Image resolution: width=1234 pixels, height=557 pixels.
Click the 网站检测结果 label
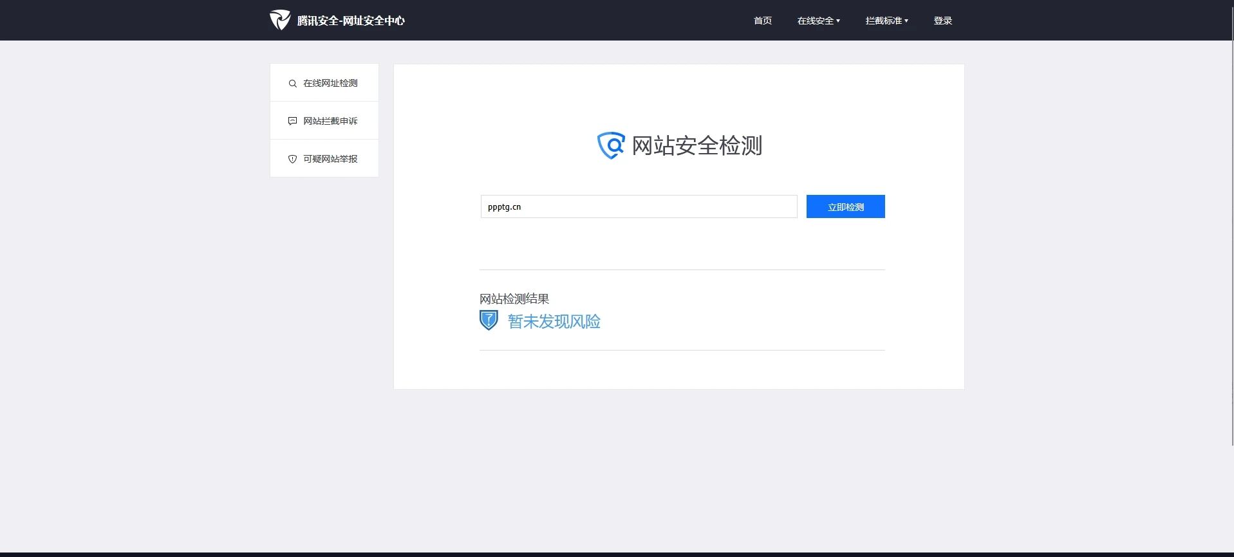(514, 298)
